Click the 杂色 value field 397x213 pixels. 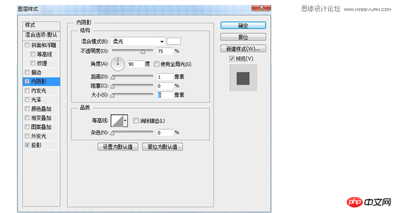click(165, 132)
